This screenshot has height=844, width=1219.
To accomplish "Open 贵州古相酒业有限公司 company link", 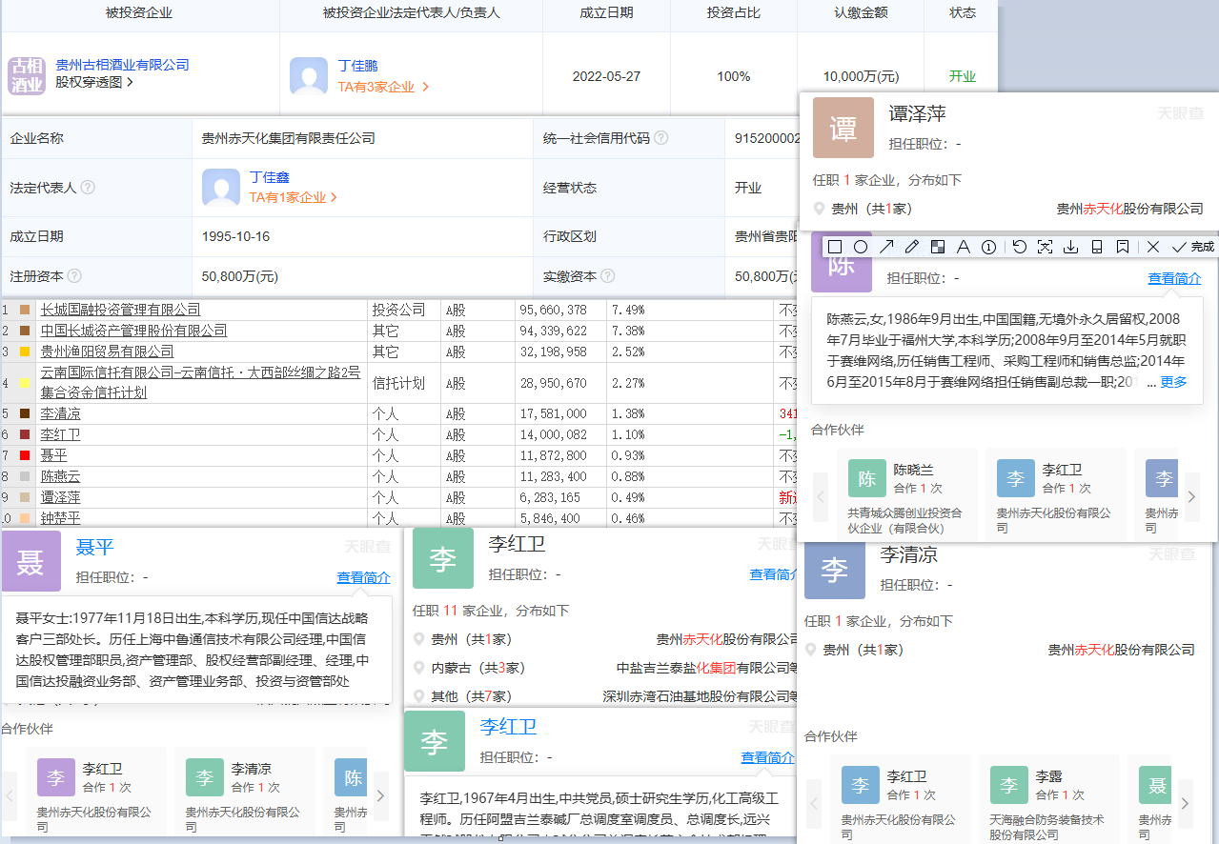I will pos(122,65).
